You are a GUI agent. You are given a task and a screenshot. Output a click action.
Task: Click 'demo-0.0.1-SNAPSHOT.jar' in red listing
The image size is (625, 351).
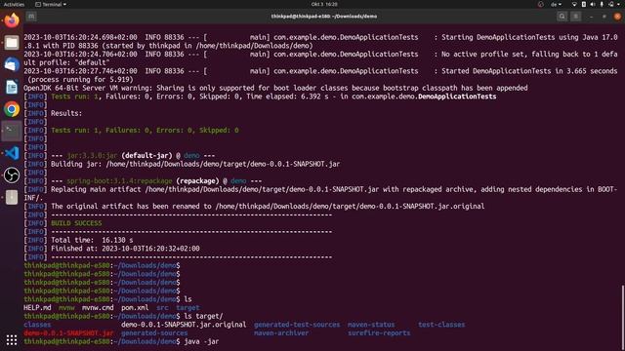click(x=68, y=333)
